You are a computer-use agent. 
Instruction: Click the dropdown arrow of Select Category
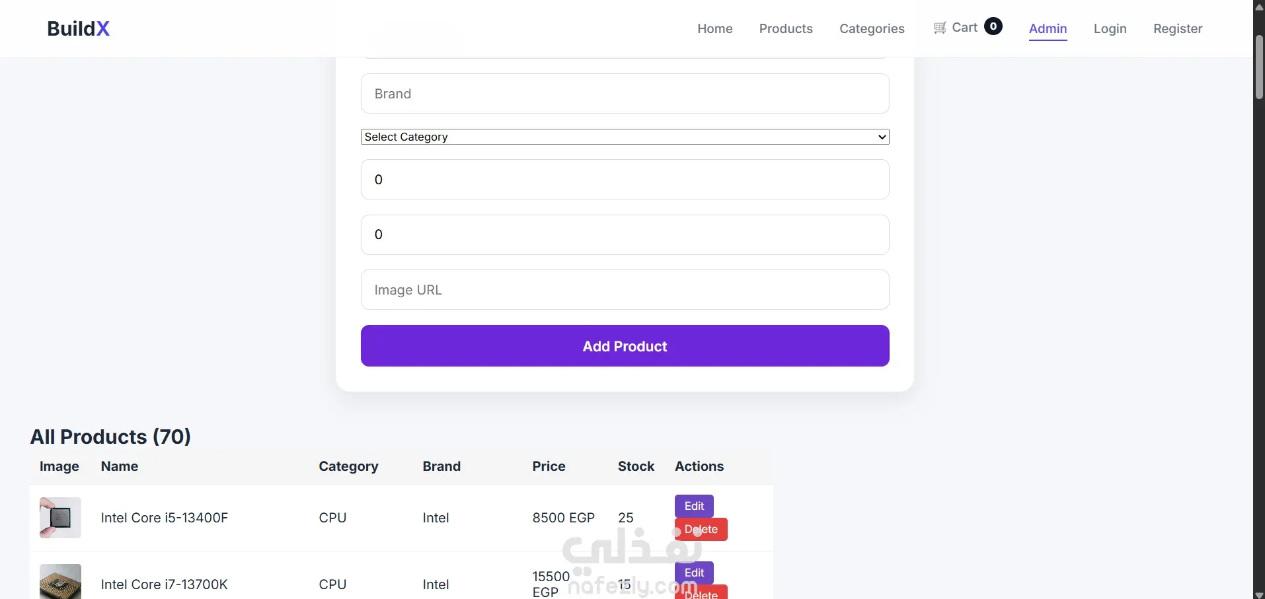click(882, 137)
